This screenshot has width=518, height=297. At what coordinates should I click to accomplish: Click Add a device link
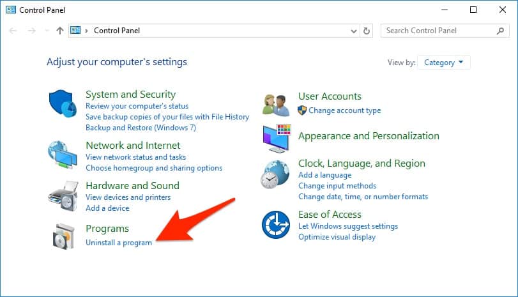pyautogui.click(x=107, y=208)
